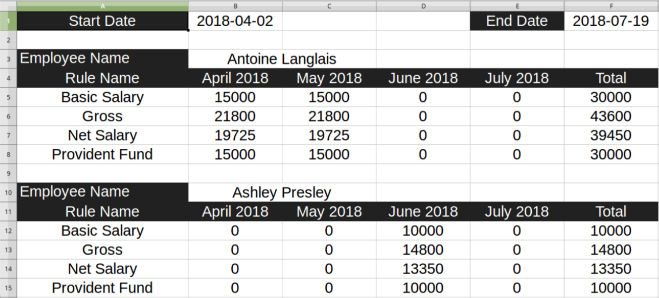
Task: Select column F header
Action: 612,6
